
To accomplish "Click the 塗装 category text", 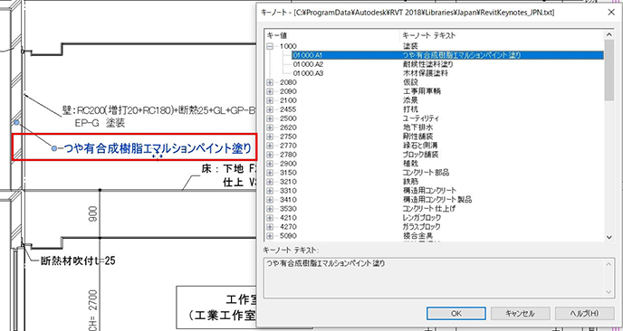I will pyautogui.click(x=409, y=46).
